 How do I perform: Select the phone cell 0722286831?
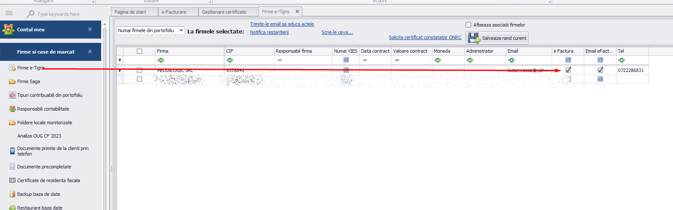(632, 70)
